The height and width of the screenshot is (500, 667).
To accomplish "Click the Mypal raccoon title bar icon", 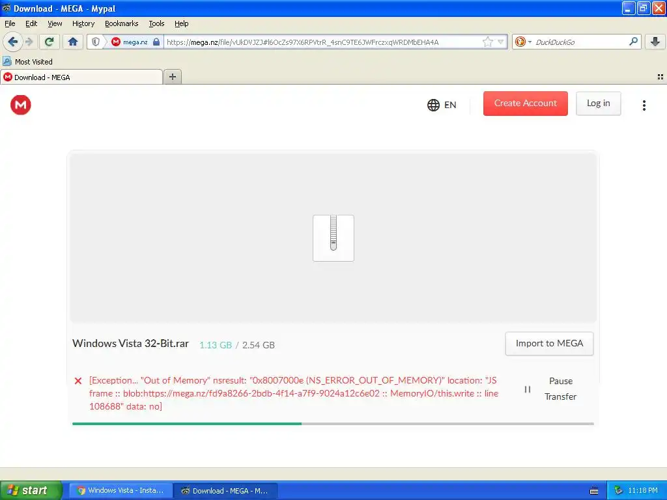I will click(x=7, y=8).
